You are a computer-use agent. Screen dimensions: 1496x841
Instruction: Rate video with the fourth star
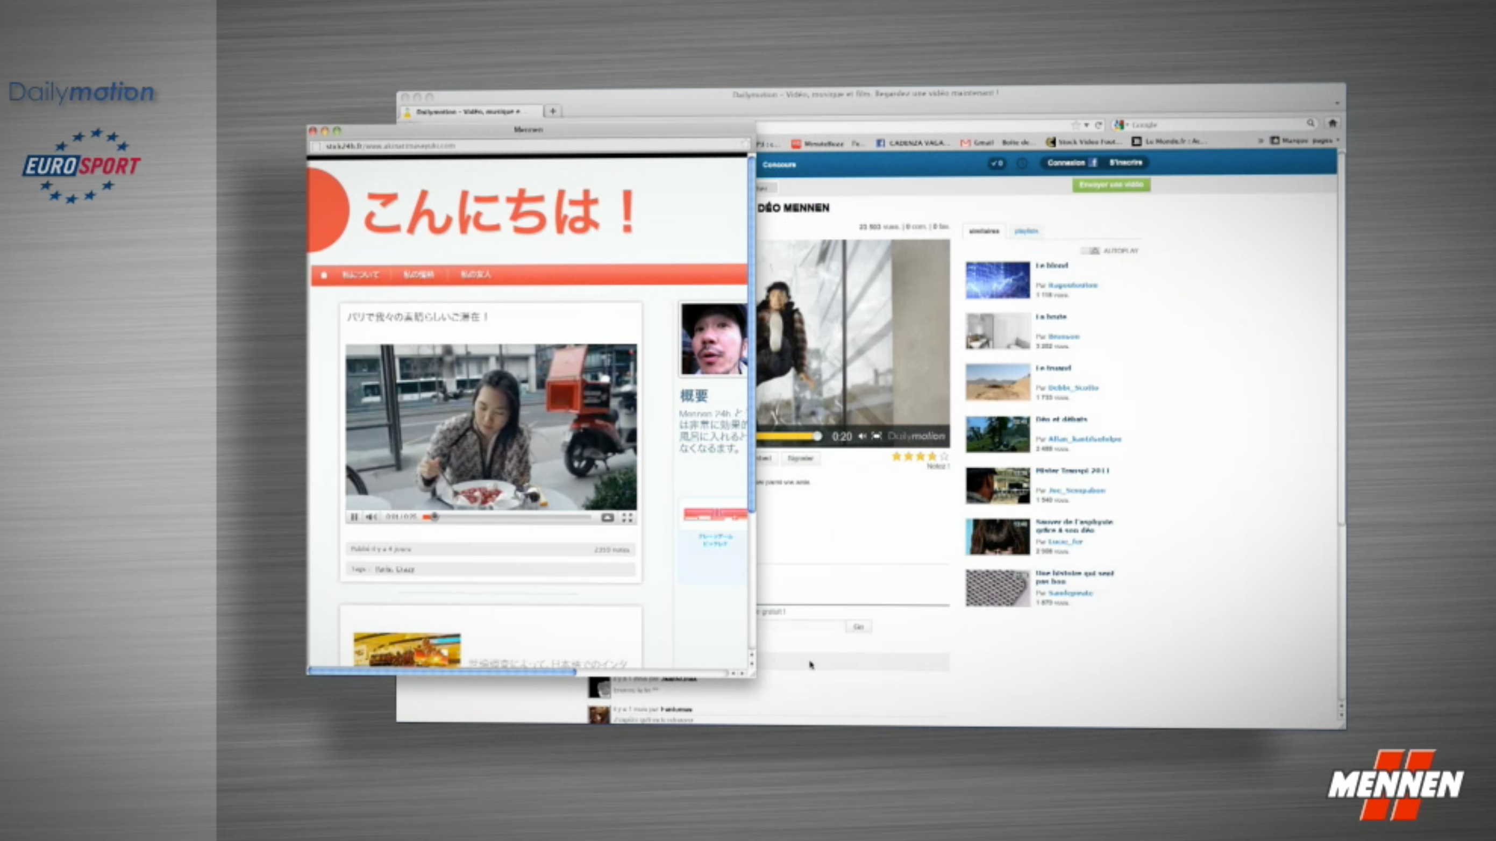[932, 457]
